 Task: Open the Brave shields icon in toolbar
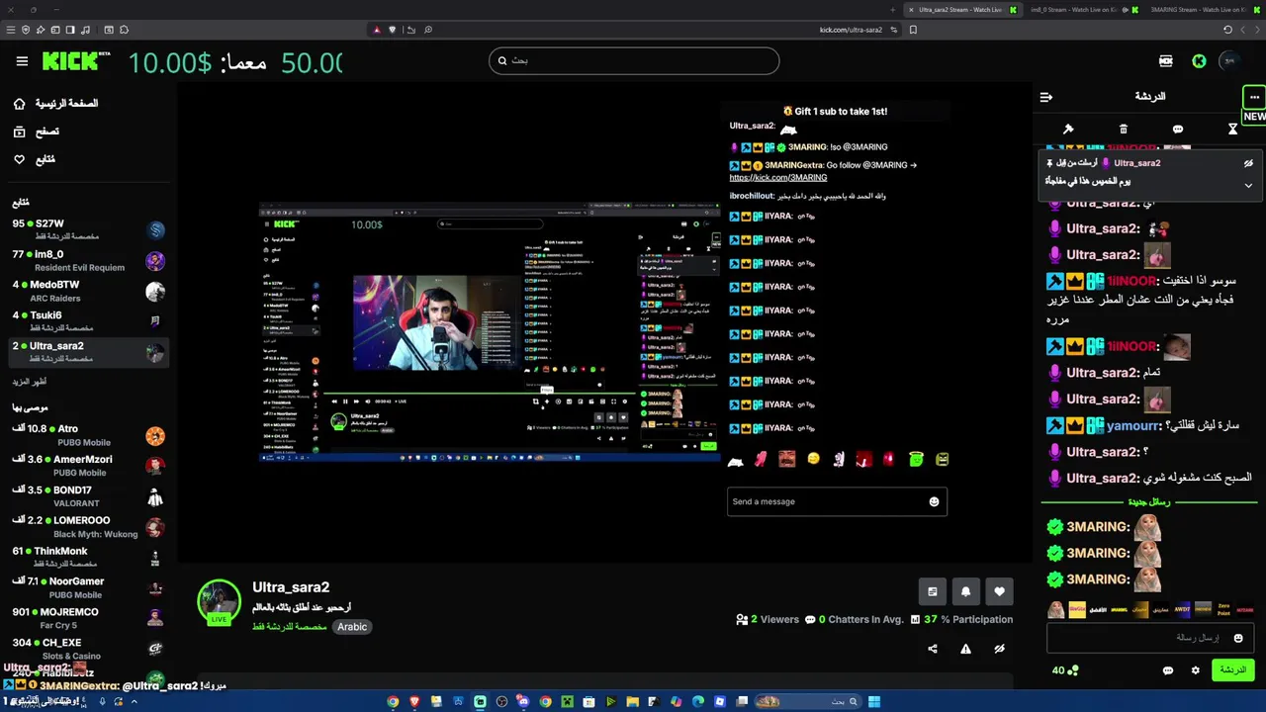393,30
